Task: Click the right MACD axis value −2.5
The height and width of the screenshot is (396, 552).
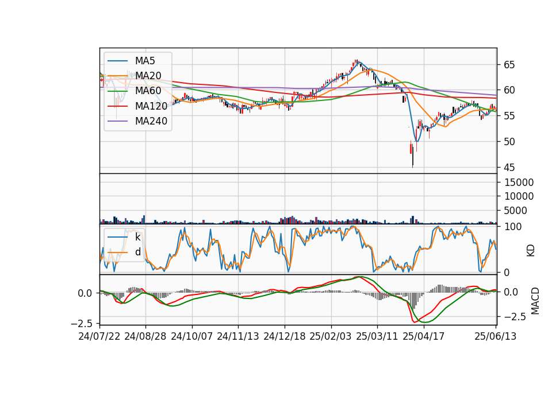Action: tap(515, 317)
